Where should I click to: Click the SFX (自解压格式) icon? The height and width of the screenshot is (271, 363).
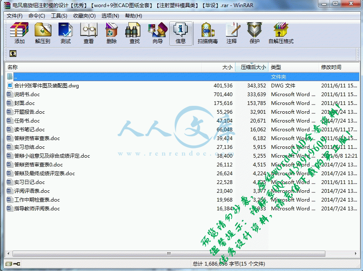[281, 33]
